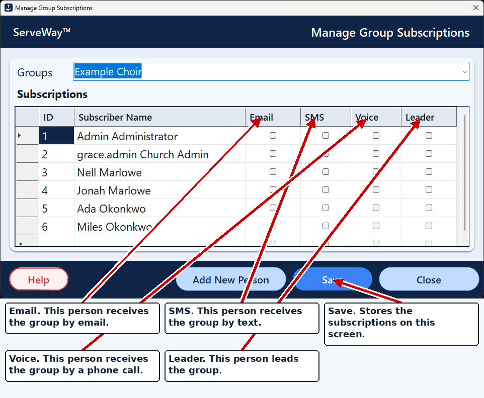484x398 pixels.
Task: Click ID cell 2
Action: pos(56,154)
